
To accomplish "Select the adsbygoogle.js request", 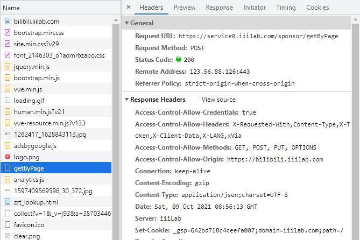I will [x=56, y=146].
